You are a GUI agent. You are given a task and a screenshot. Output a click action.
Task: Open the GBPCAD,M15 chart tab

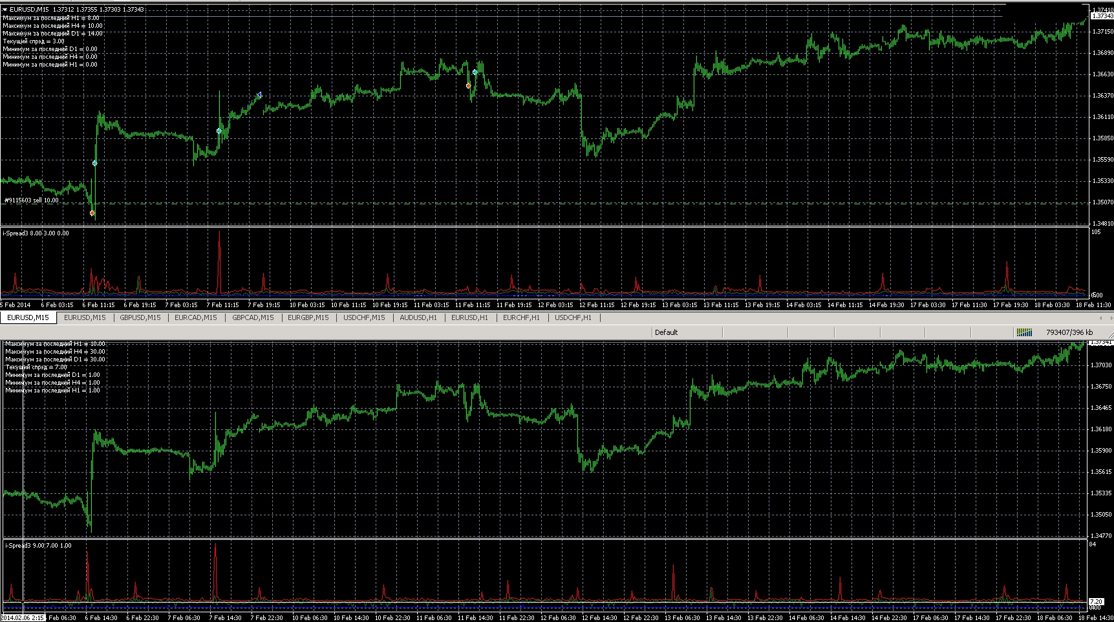tap(253, 317)
